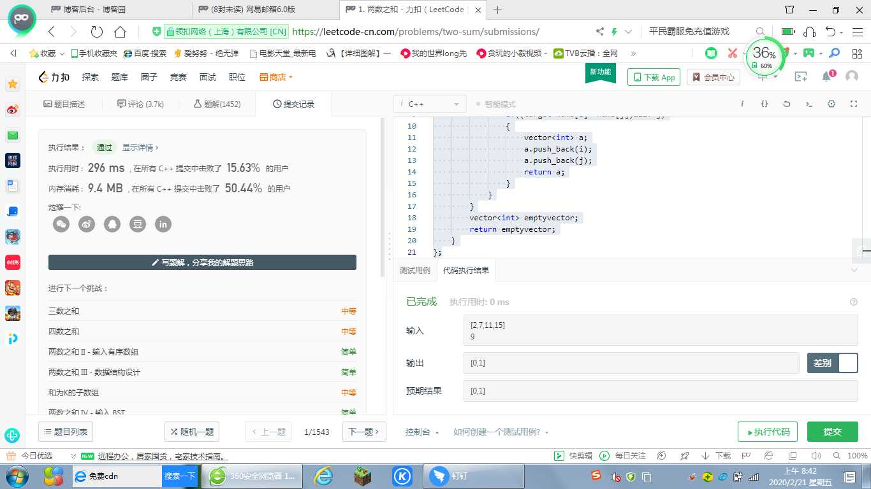Expand 商店 store dropdown menu
Viewport: 871px width, 489px height.
tap(276, 77)
